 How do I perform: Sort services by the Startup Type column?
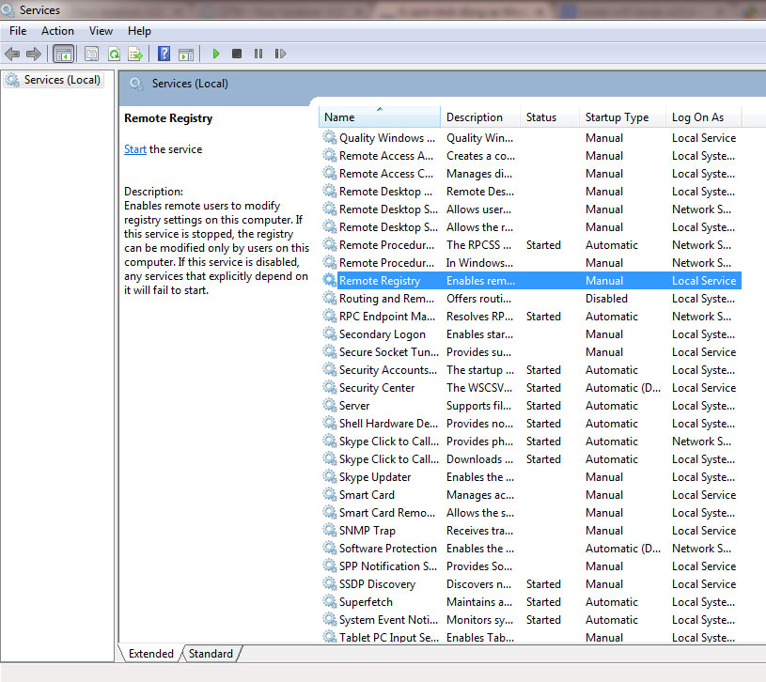[x=617, y=117]
